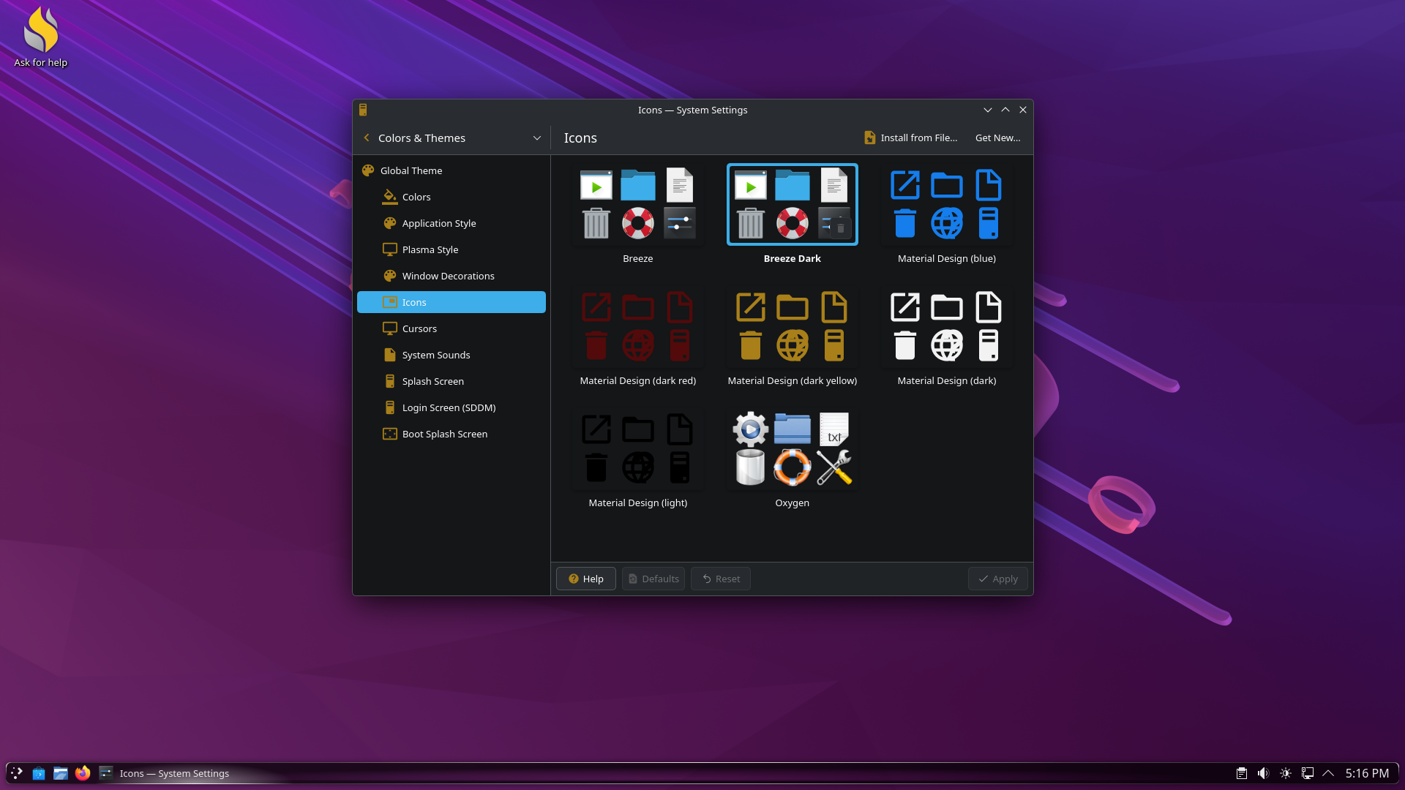The image size is (1405, 790).
Task: Expand the Colors & Themes dropdown chevron
Action: [x=537, y=138]
